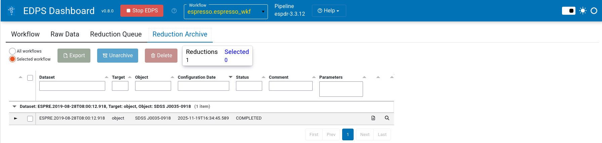Open log file icon for ESPRE row
Viewport: 602px width, 143px height.
point(373,118)
